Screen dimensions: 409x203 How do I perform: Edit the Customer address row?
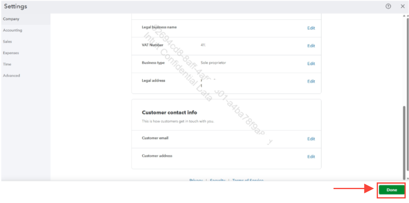pos(311,157)
